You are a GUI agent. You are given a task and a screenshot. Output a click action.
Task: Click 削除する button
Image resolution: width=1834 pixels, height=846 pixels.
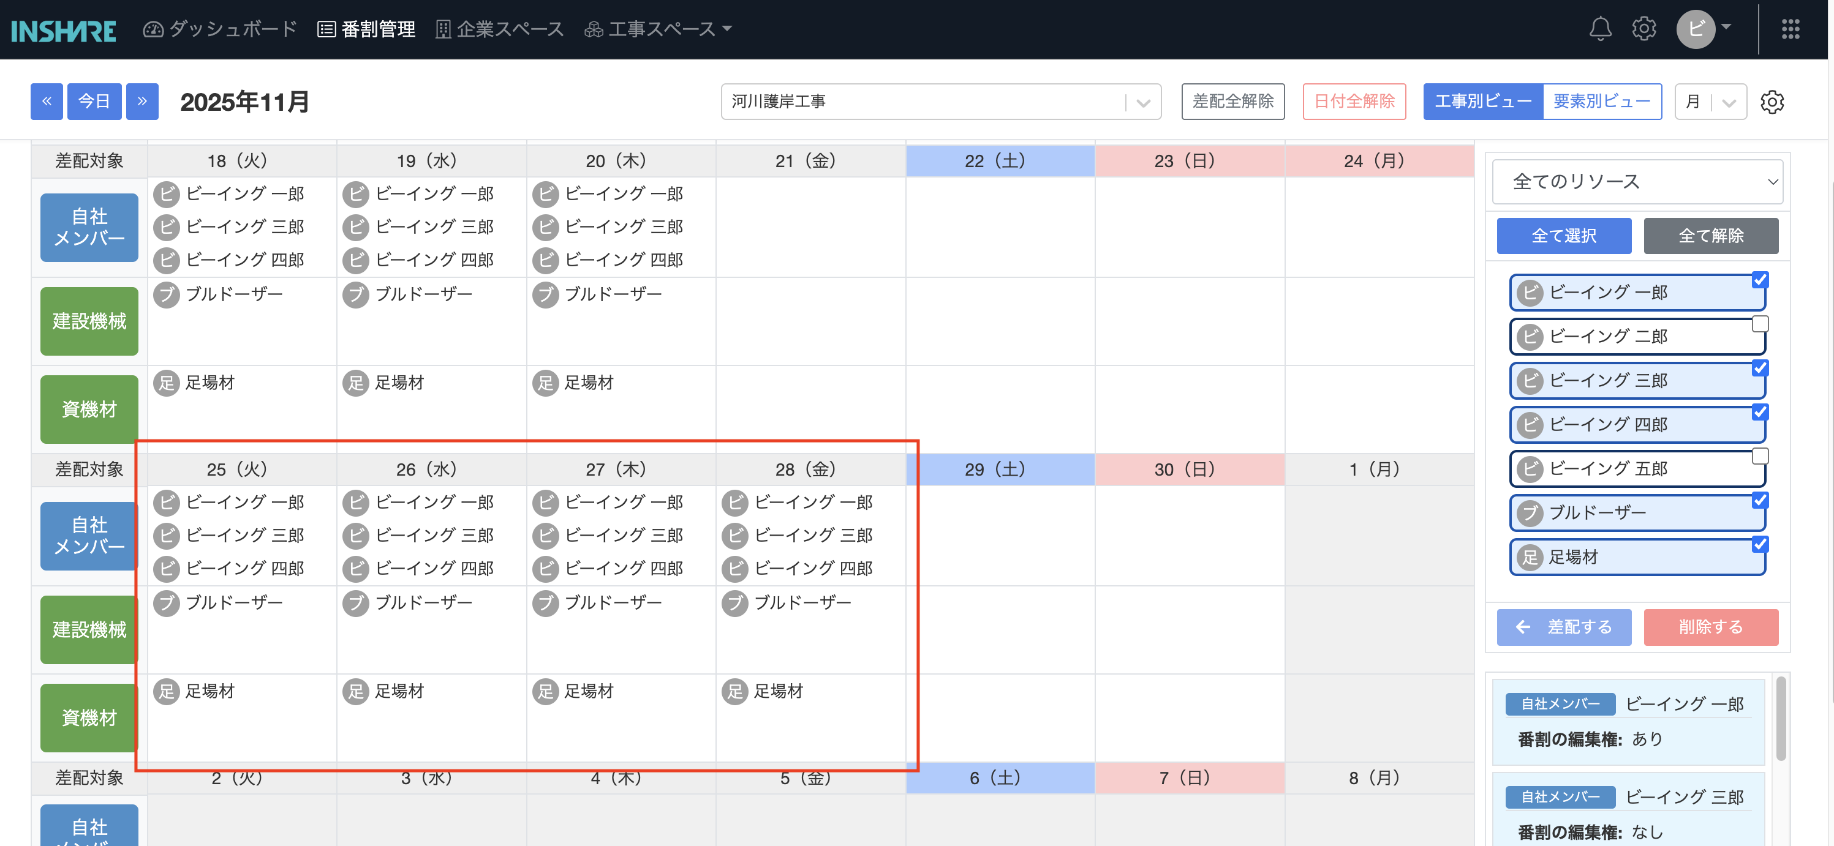(1711, 627)
